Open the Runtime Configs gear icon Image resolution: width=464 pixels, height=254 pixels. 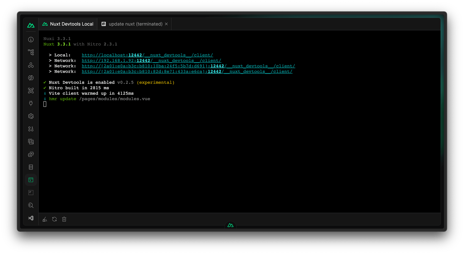31,116
